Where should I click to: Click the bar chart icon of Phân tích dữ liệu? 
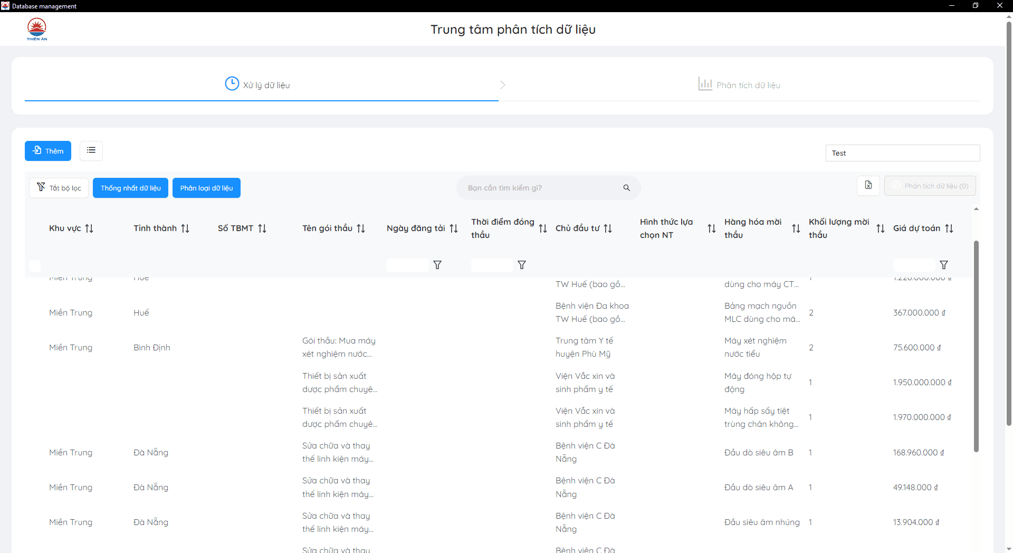click(705, 84)
